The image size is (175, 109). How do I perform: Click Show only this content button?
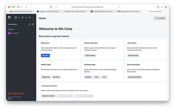click(x=84, y=96)
